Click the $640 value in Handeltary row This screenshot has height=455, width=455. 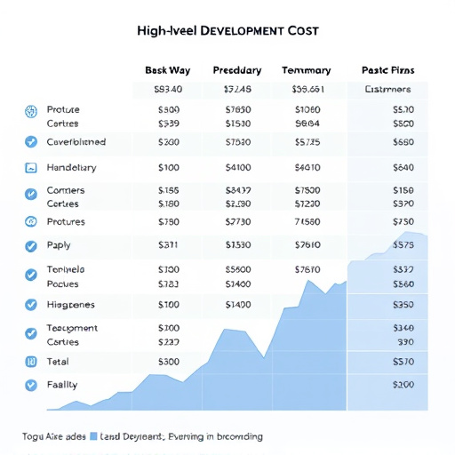pos(403,168)
